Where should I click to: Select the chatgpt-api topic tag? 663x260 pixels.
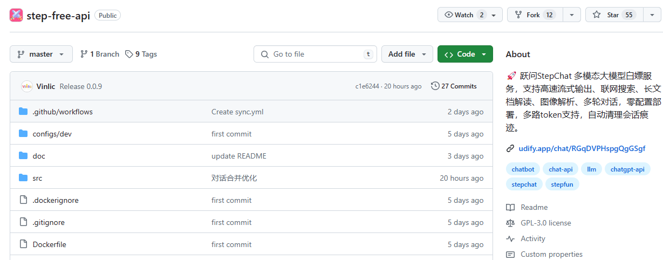click(x=627, y=169)
